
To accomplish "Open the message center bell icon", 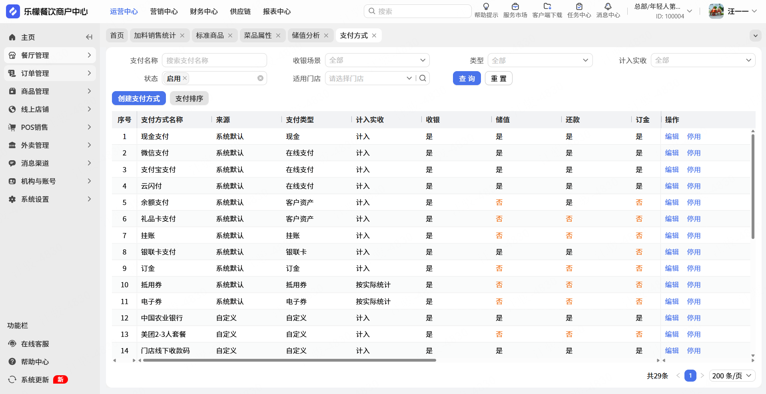I will [608, 7].
